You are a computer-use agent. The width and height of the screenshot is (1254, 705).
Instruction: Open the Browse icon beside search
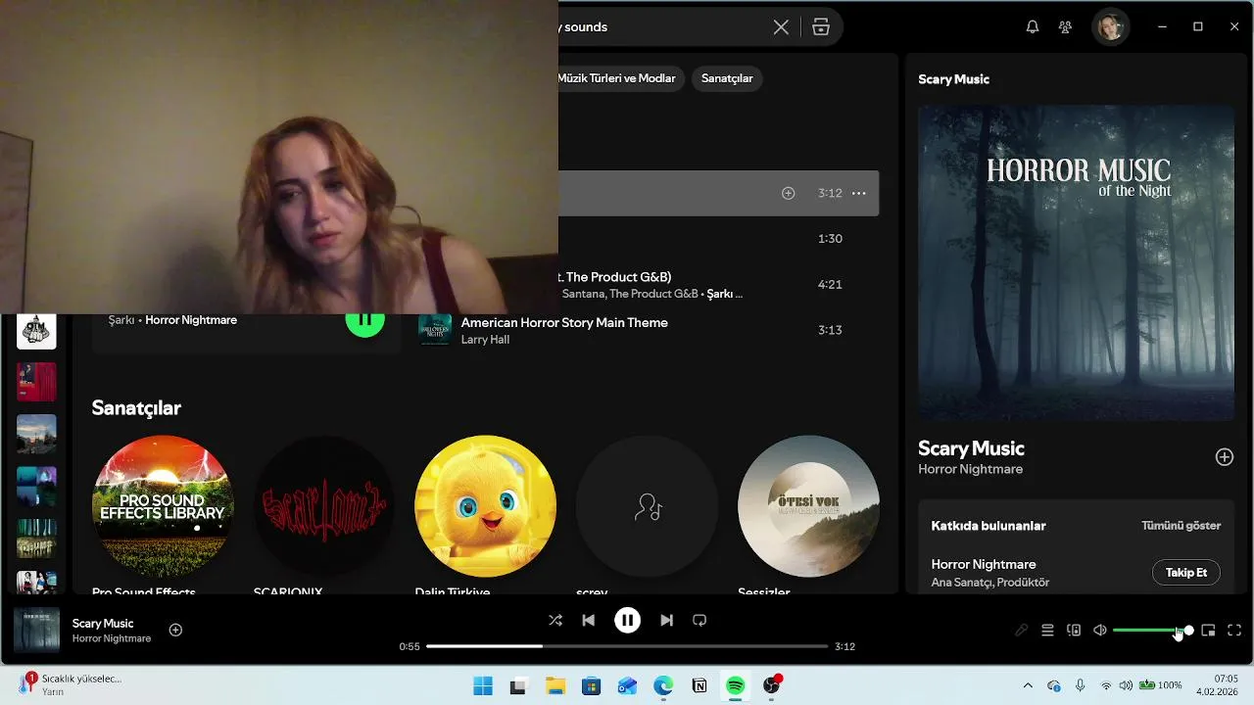[x=821, y=27]
